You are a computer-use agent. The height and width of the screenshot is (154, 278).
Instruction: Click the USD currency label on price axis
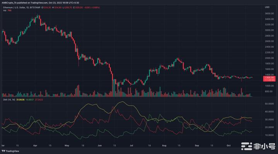[267, 7]
